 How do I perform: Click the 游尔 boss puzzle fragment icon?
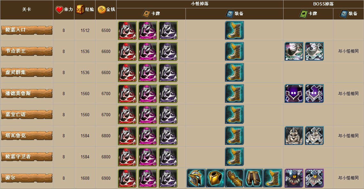click(x=314, y=178)
